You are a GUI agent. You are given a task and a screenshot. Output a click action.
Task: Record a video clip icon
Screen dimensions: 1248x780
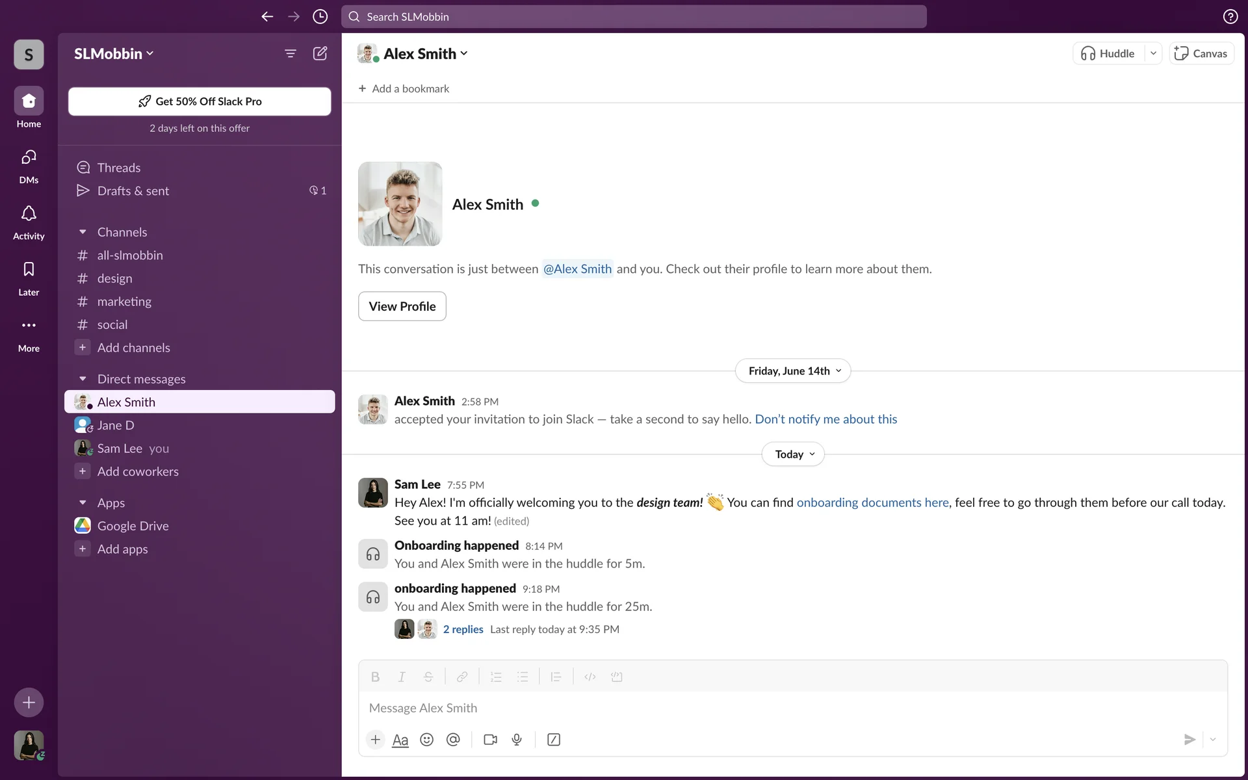[x=490, y=740]
